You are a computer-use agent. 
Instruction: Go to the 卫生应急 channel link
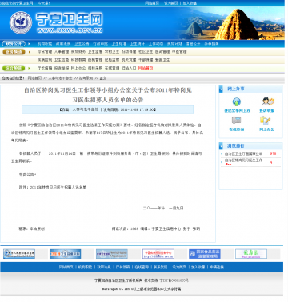(62, 60)
